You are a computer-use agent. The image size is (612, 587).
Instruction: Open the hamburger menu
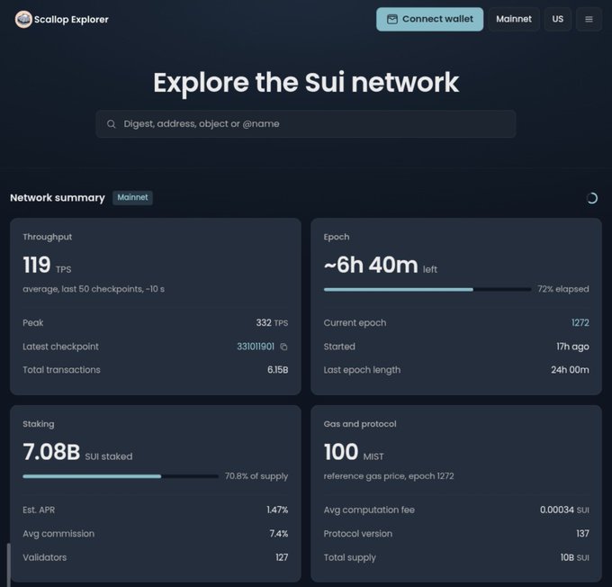tap(589, 19)
